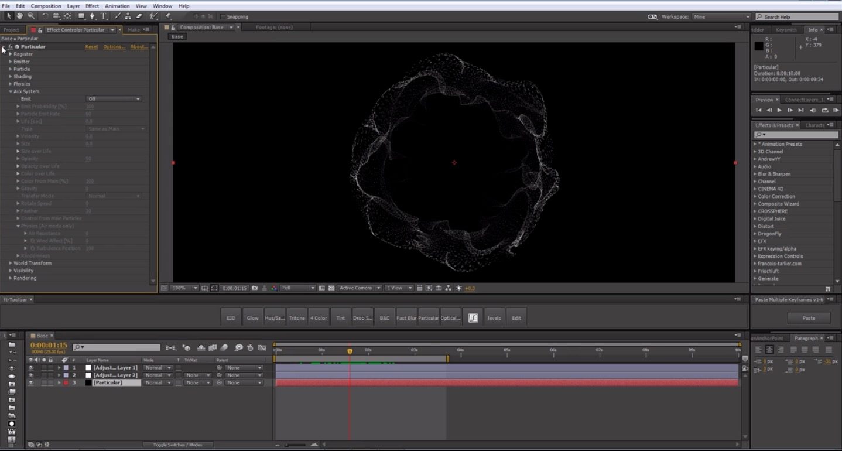Toggle the lock on Effect Controls panel
842x451 pixels.
40,30
